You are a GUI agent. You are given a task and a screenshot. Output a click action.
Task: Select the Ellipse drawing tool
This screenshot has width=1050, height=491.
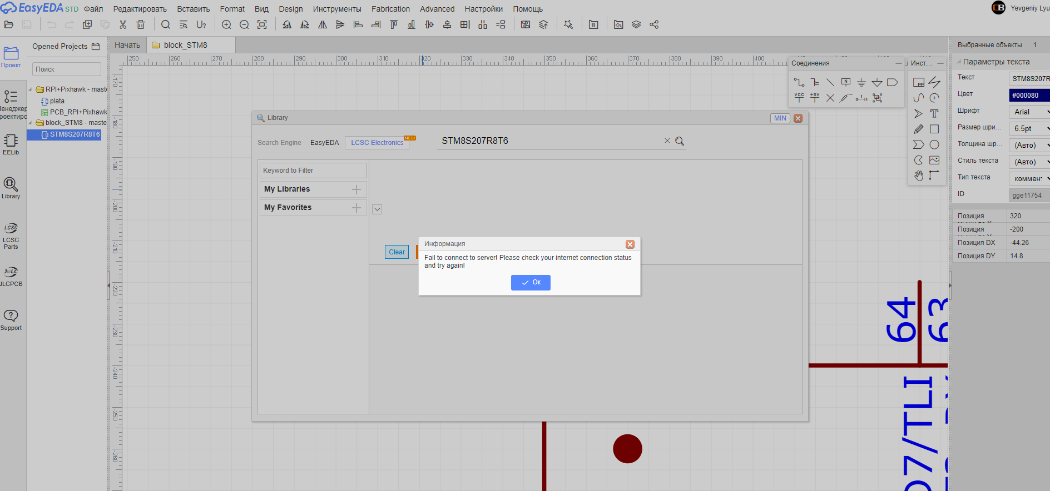tap(934, 144)
